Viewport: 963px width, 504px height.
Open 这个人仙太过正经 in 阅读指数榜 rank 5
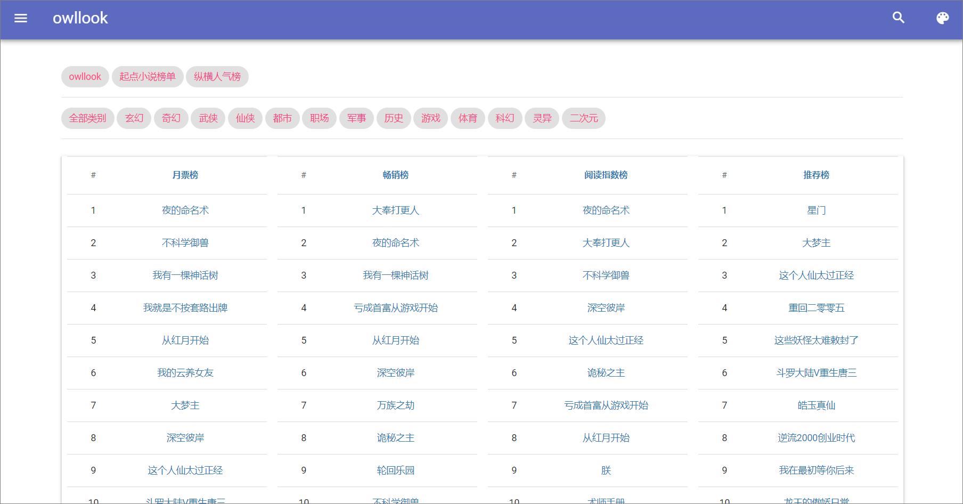point(606,340)
